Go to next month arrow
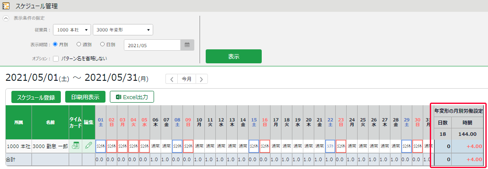This screenshot has width=488, height=169. [x=201, y=79]
